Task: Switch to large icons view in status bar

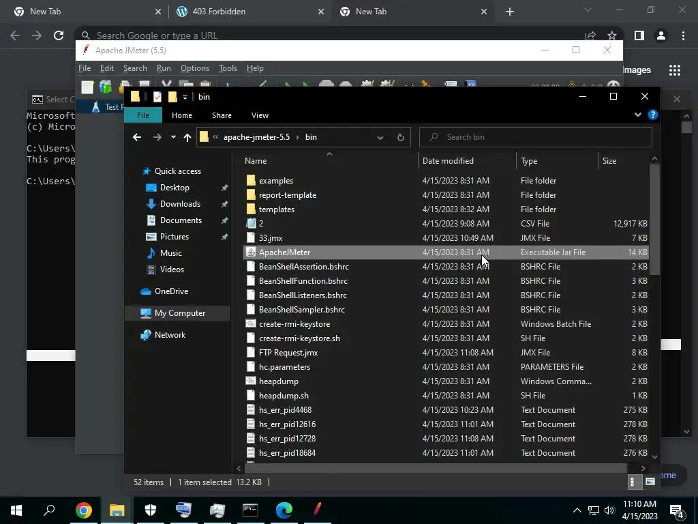Action: coord(650,482)
